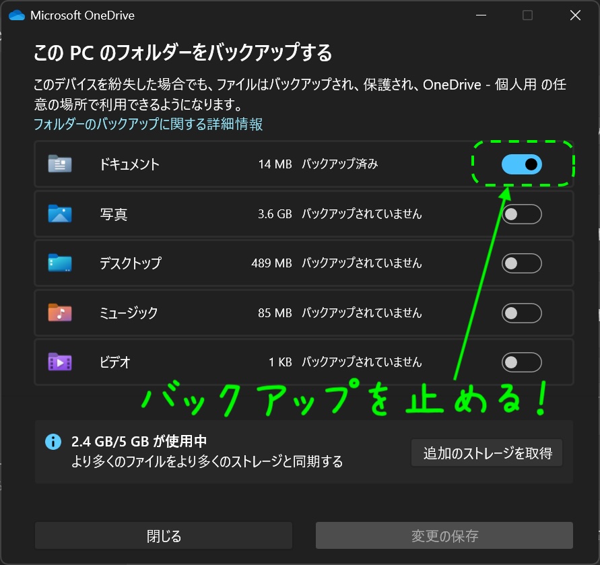Screen dimensions: 600x565
Task: Click the blue storage info icon
Action: pyautogui.click(x=53, y=442)
